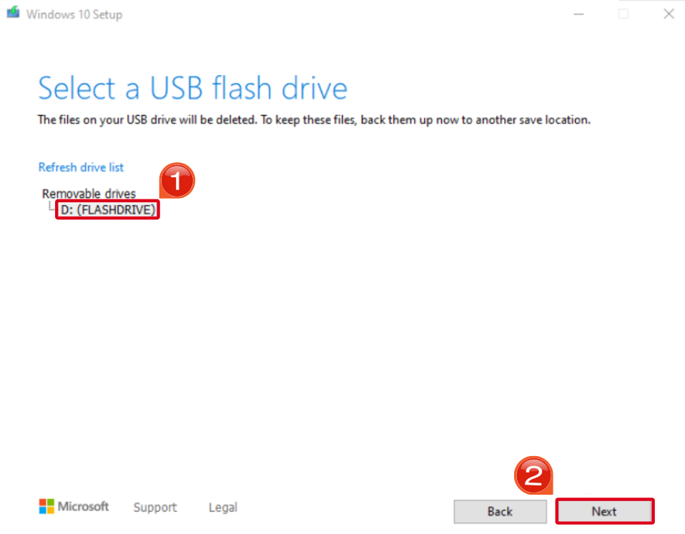Click the Windows 10 Setup title bar icon
This screenshot has height=534, width=685.
tap(13, 14)
